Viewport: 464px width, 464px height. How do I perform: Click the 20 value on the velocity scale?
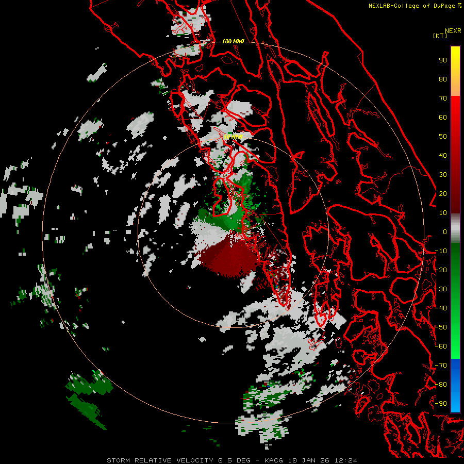tap(443, 194)
